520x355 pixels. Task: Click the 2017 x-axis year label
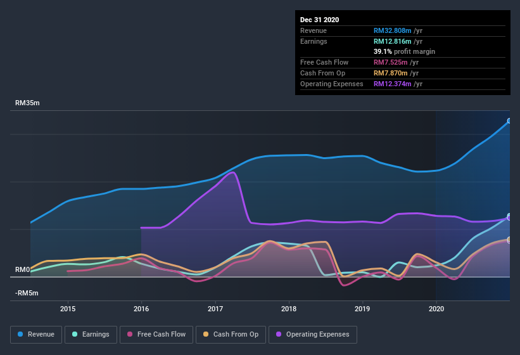(x=215, y=309)
